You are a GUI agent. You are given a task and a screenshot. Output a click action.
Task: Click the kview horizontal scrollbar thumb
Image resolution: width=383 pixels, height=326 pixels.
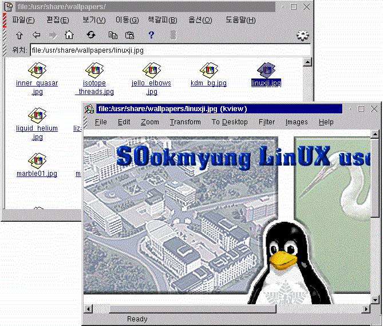pos(193,309)
